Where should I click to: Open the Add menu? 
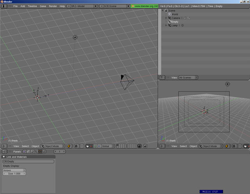[23, 6]
